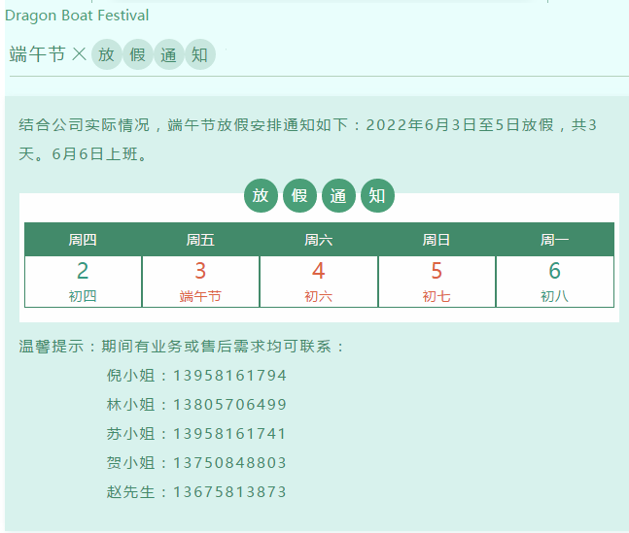The width and height of the screenshot is (629, 533).
Task: Click the 周一 column header
Action: [554, 240]
